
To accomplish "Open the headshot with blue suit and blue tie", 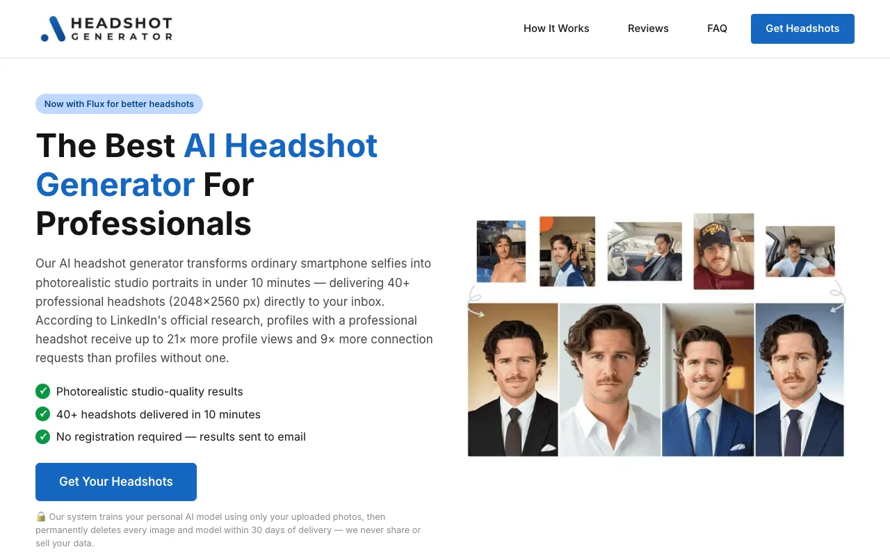I will point(708,379).
